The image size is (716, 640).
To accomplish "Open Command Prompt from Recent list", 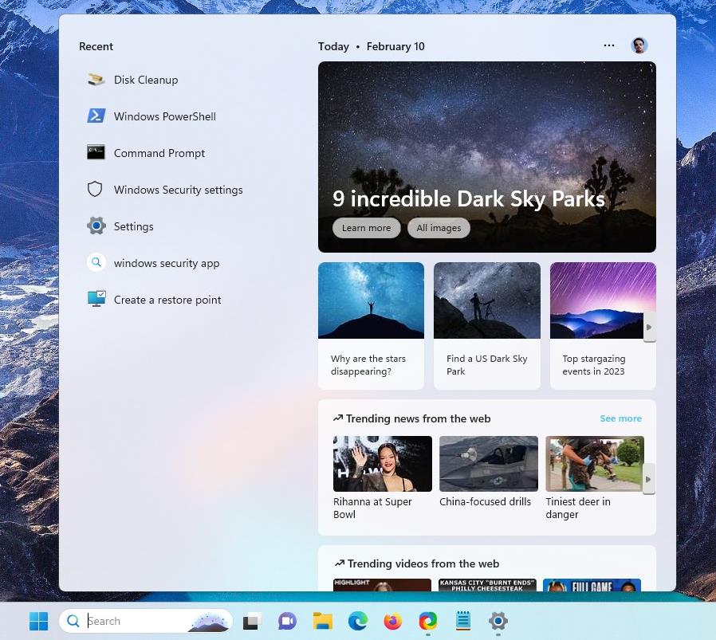I will click(x=158, y=153).
